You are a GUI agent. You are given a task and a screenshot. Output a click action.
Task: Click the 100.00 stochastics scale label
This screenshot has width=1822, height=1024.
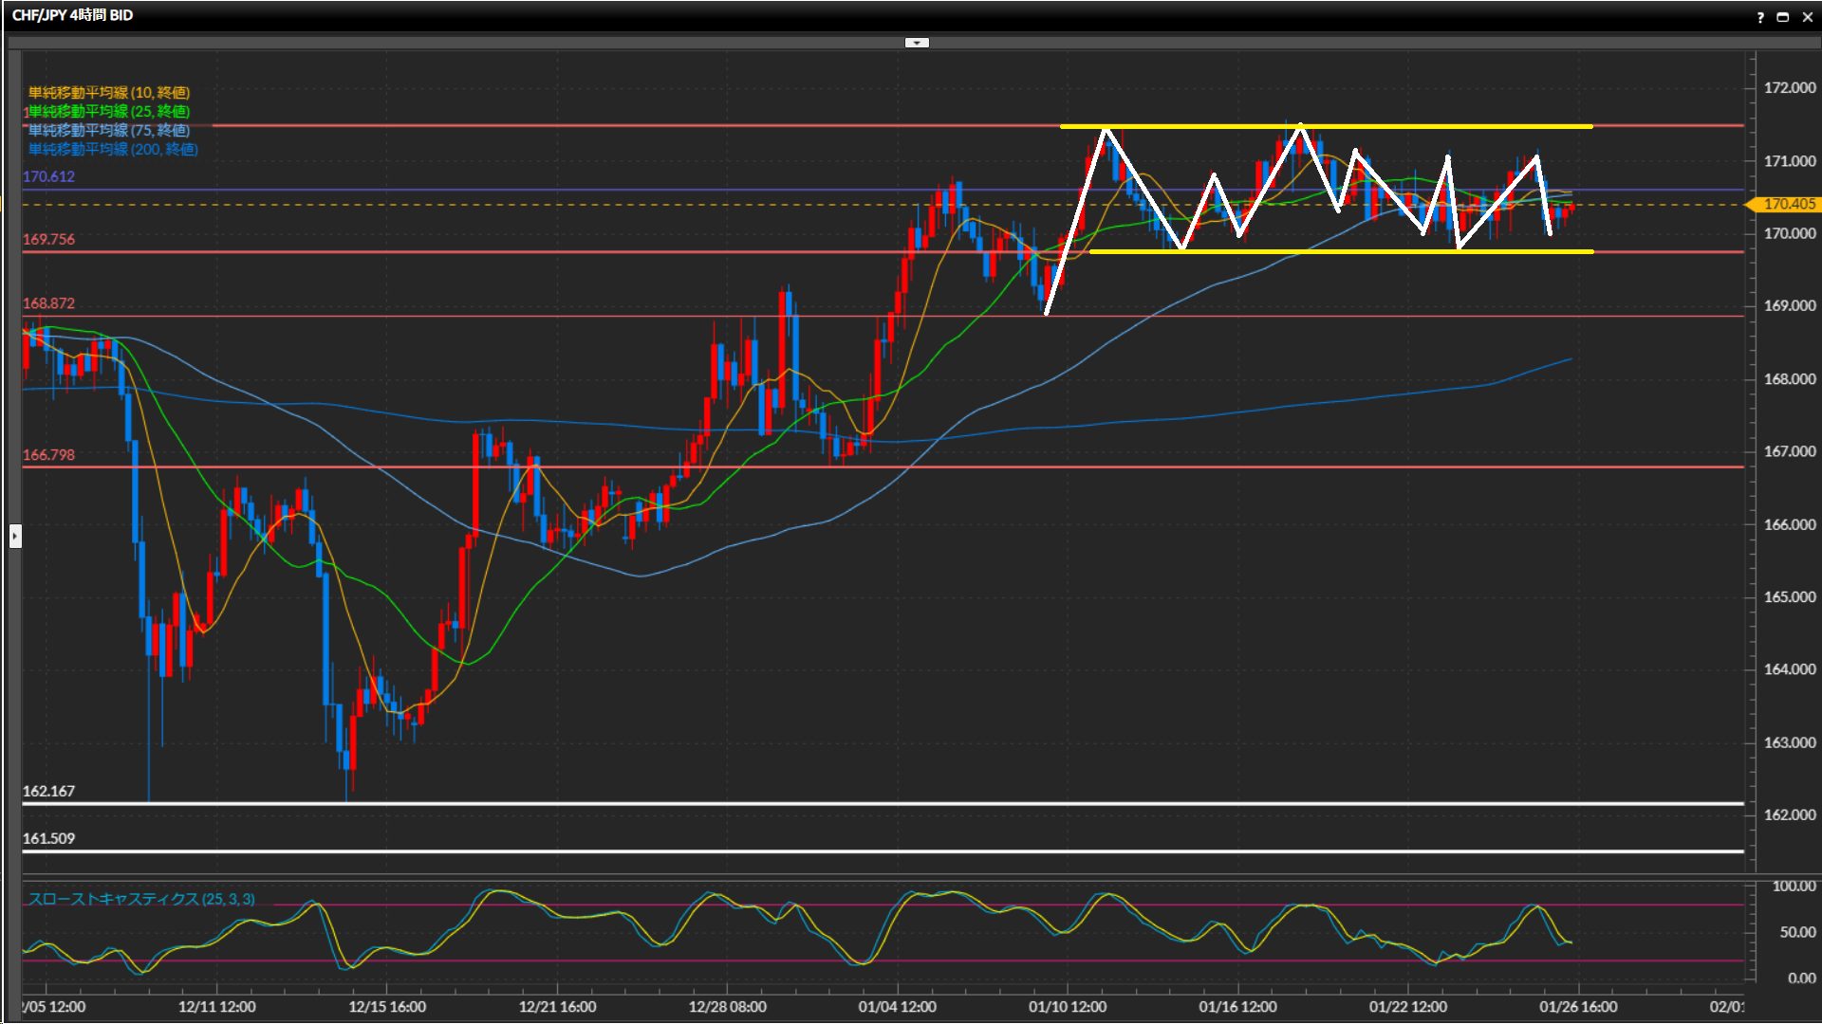(1794, 887)
